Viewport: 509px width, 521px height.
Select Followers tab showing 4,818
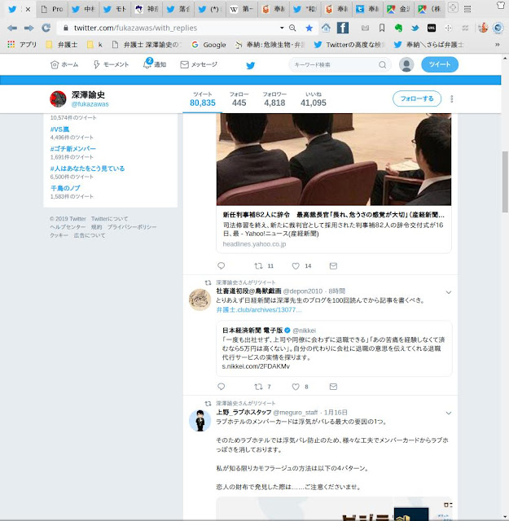click(274, 99)
